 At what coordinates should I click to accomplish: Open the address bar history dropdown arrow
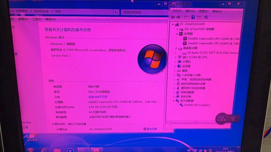(x=111, y=12)
